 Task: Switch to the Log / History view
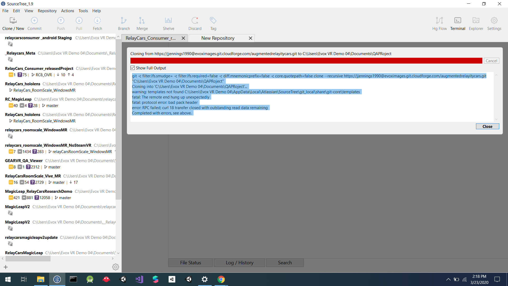coord(239,263)
